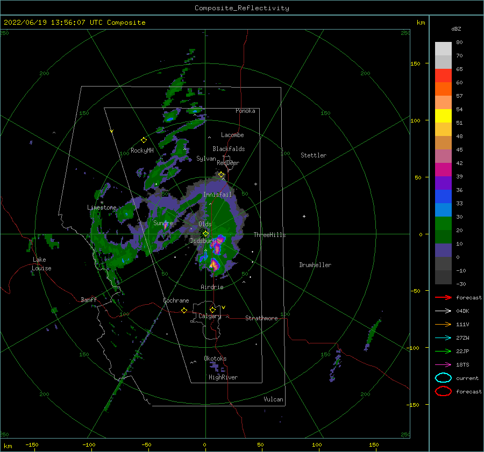Select the Lacombe label on map

pyautogui.click(x=232, y=135)
